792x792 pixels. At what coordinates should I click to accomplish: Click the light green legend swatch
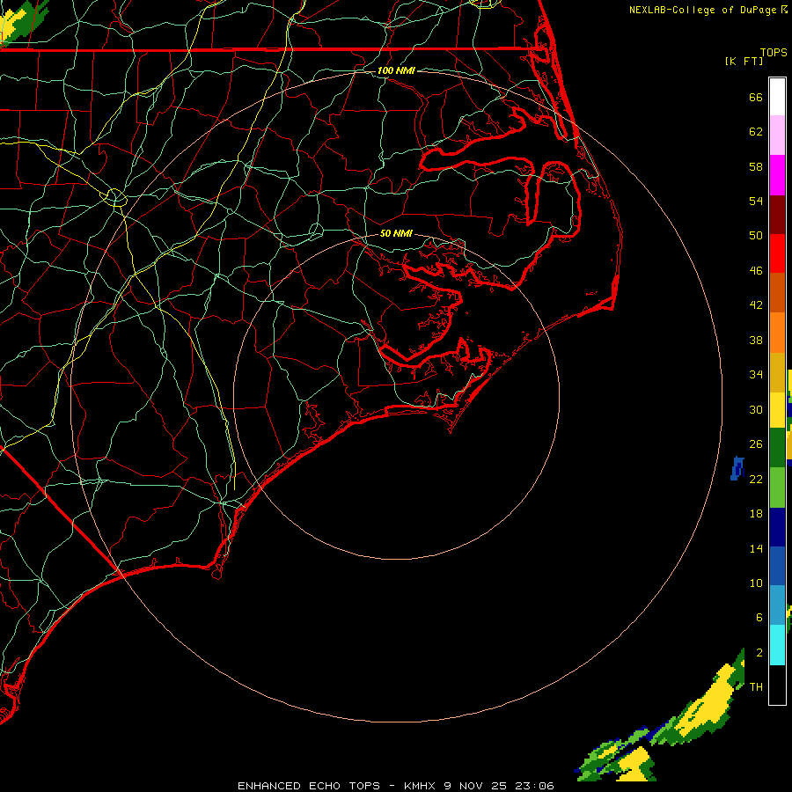coord(777,487)
